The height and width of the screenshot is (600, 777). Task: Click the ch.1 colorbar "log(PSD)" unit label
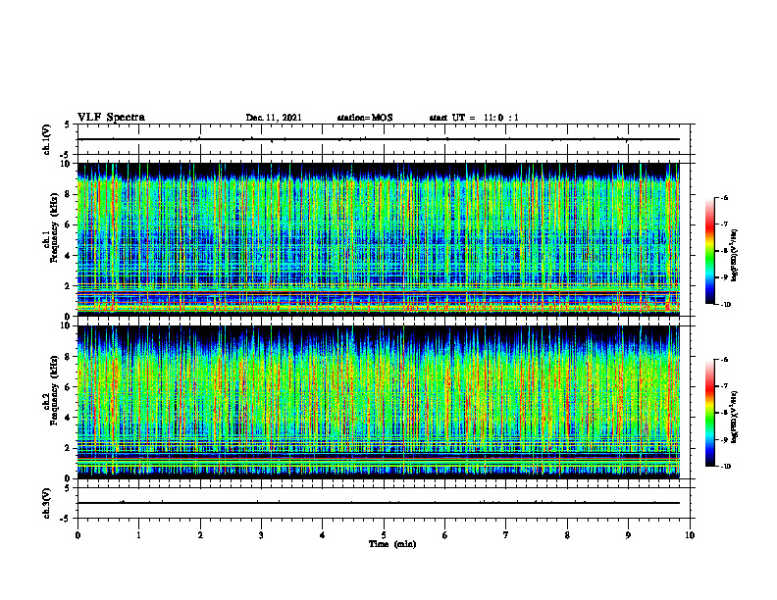point(735,256)
